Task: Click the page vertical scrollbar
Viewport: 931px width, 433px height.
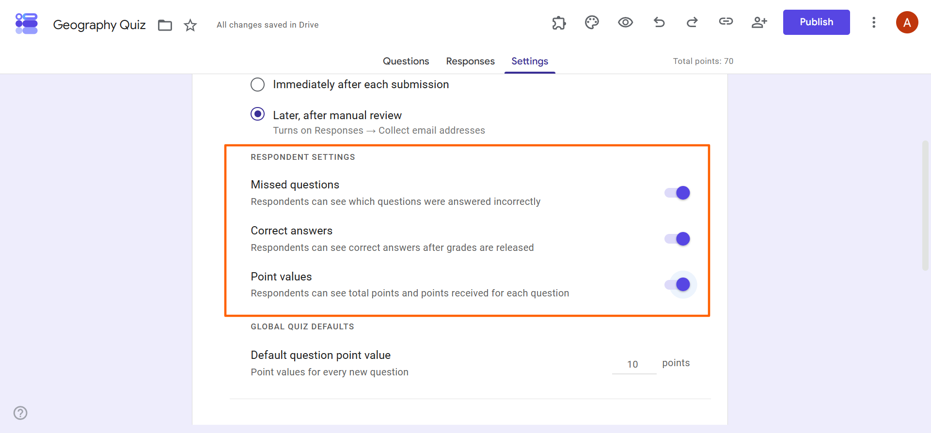Action: [925, 205]
